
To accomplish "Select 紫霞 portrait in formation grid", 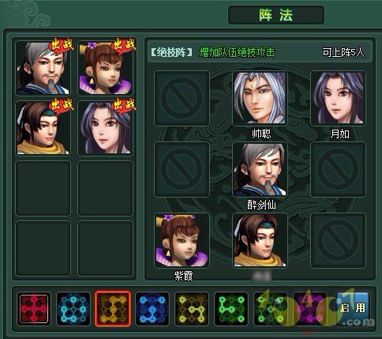I will point(182,240).
